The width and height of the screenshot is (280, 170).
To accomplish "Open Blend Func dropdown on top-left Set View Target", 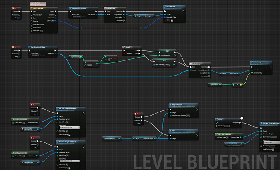I will pyautogui.click(x=68, y=128).
